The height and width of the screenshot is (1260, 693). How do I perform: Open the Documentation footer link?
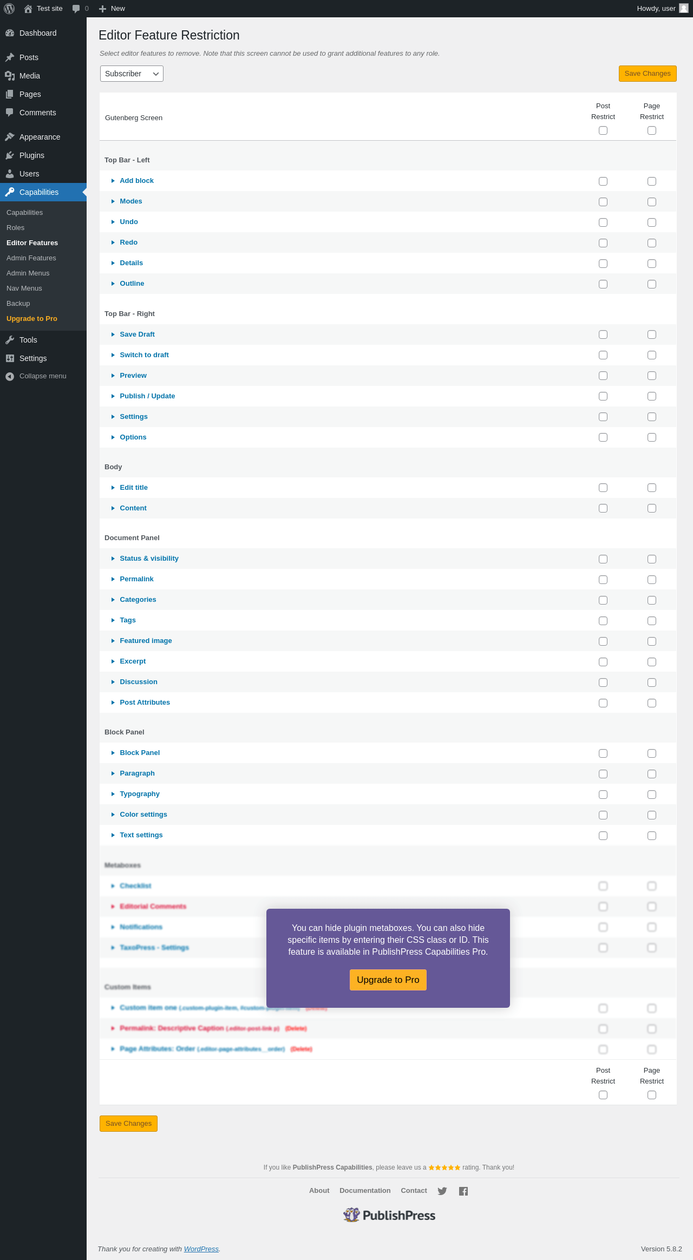click(x=365, y=1191)
